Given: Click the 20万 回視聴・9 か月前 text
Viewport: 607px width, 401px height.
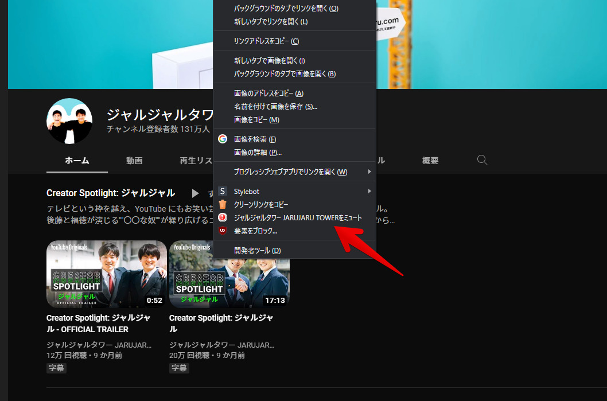Looking at the screenshot, I should point(207,355).
